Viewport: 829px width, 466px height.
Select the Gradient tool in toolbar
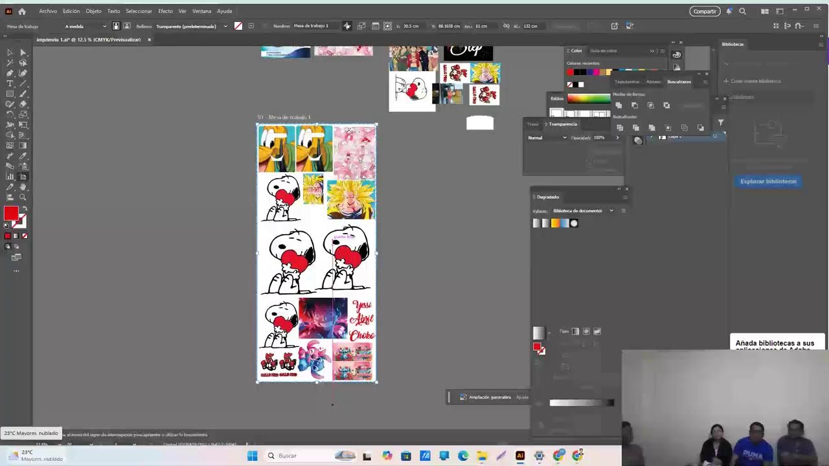[x=23, y=146]
